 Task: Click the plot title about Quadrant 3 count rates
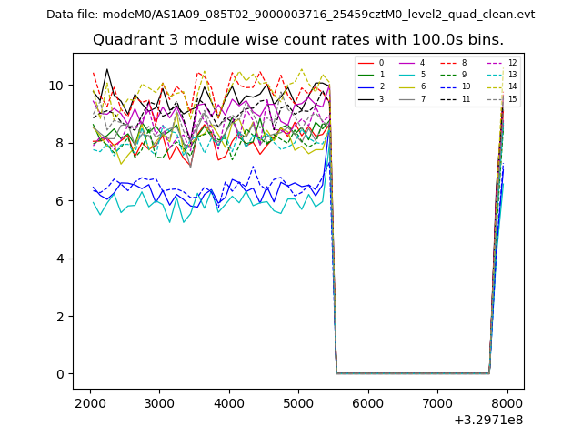(298, 40)
